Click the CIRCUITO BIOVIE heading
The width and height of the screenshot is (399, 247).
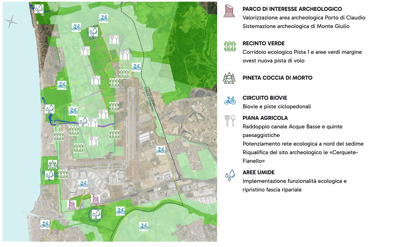click(265, 98)
